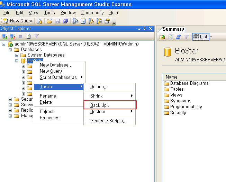Open the Window menu
This screenshot has width=226, height=182.
(68, 13)
